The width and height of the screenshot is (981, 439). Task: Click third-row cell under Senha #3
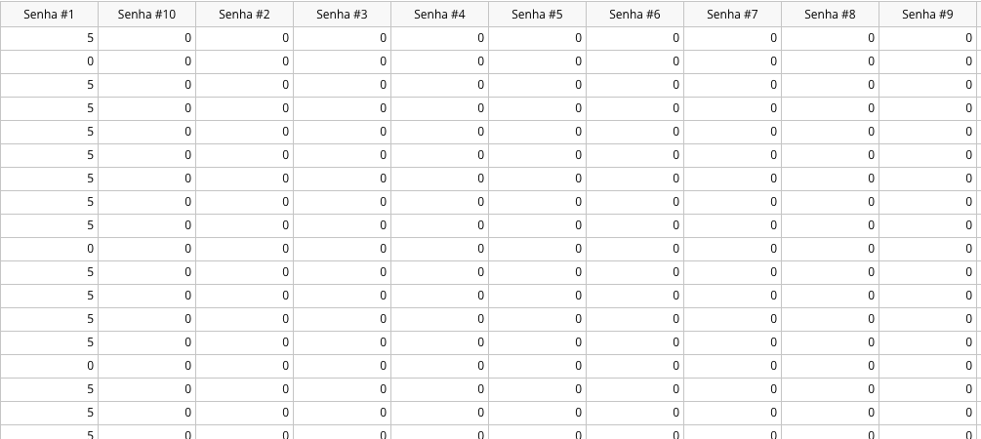click(343, 85)
